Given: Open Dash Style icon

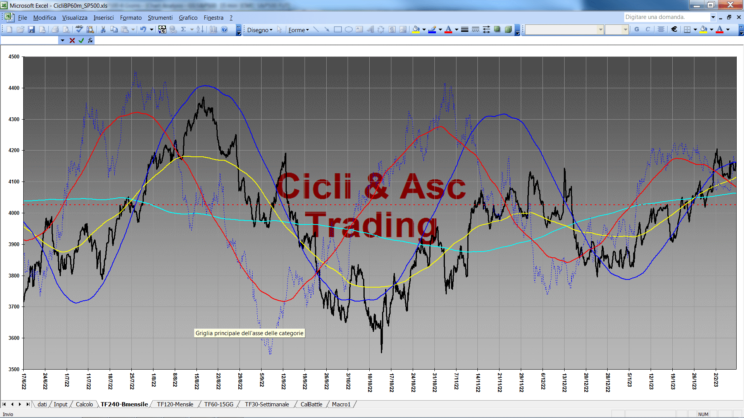Looking at the screenshot, I should (475, 29).
